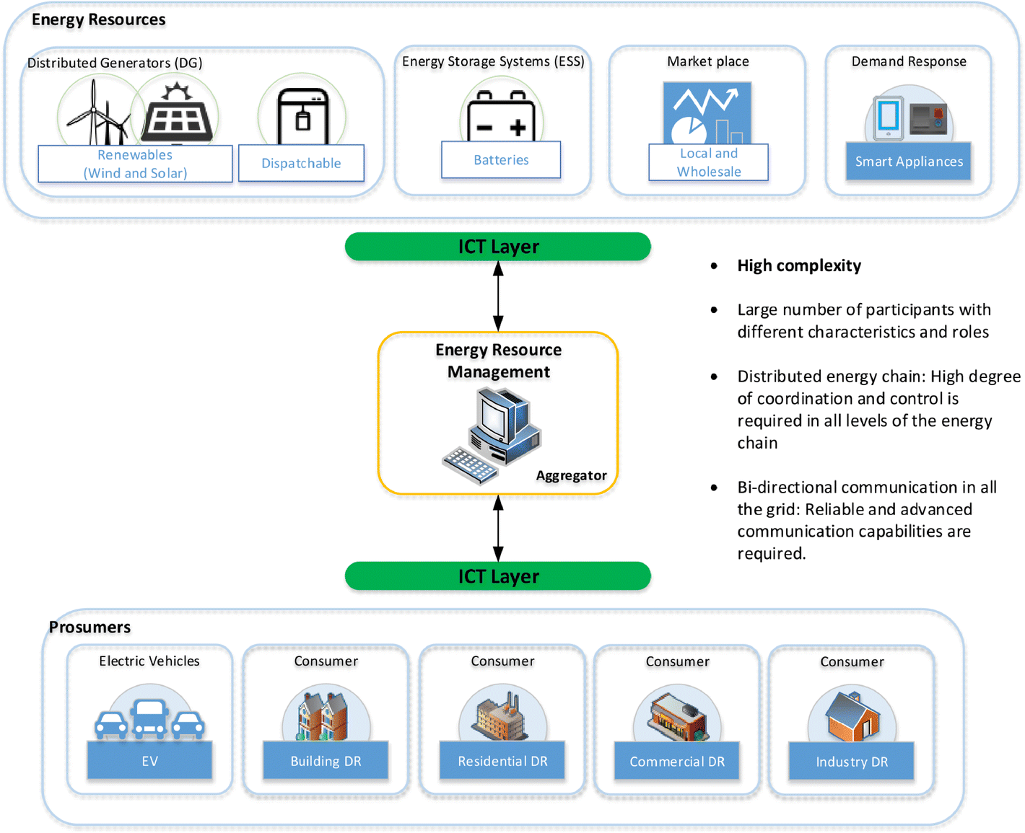Click the Distributed energy chain paragraph
Image resolution: width=1025 pixels, height=833 pixels.
click(879, 410)
